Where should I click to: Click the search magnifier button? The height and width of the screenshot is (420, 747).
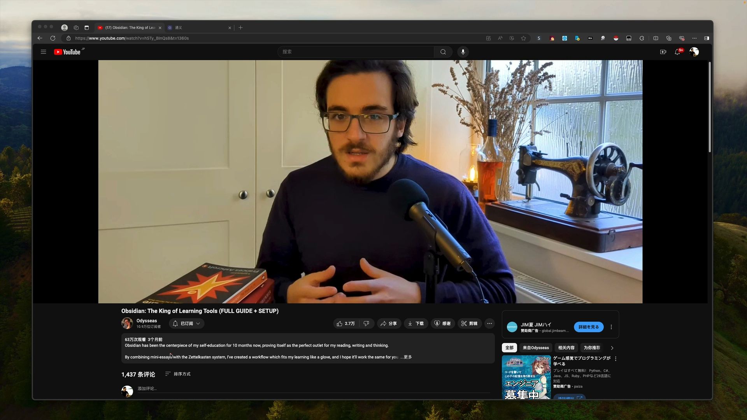(x=443, y=52)
